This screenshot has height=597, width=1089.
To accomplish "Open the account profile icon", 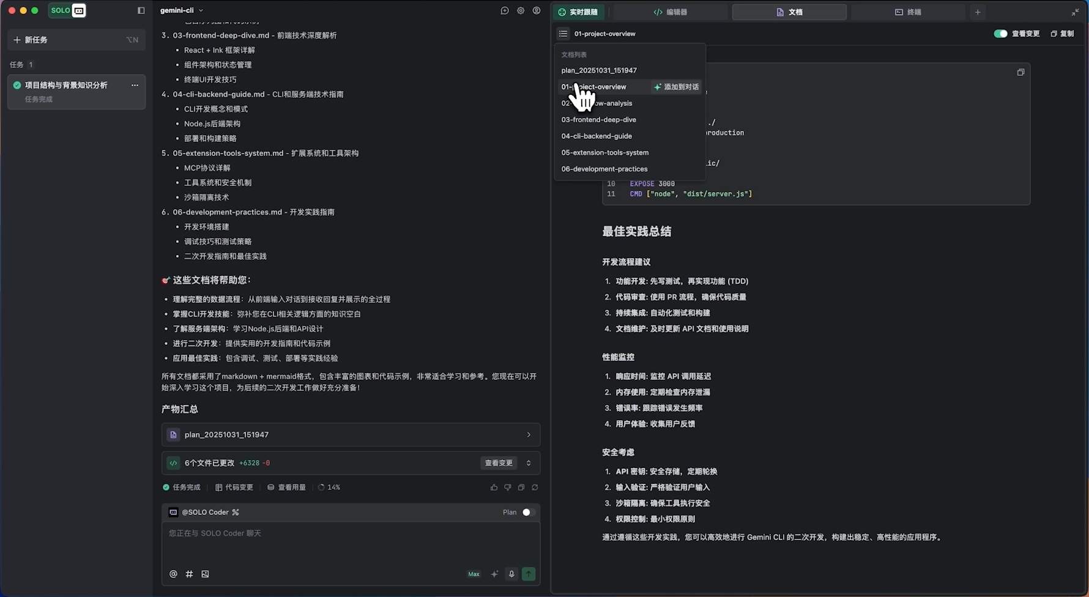I will [x=537, y=10].
